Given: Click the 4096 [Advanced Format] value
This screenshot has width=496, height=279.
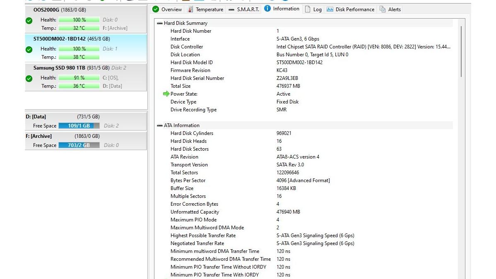Looking at the screenshot, I should tap(303, 180).
